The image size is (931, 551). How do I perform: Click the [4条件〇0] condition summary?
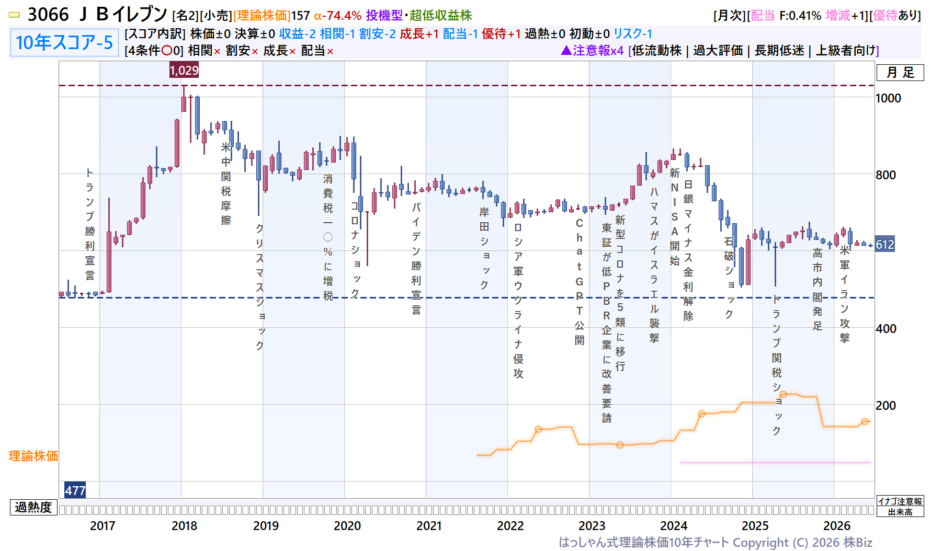(x=154, y=51)
